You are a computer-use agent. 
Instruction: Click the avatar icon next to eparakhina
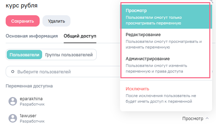tap(13, 101)
